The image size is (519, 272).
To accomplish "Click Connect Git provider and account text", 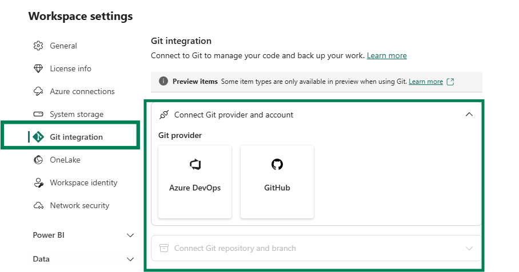I will tap(234, 115).
